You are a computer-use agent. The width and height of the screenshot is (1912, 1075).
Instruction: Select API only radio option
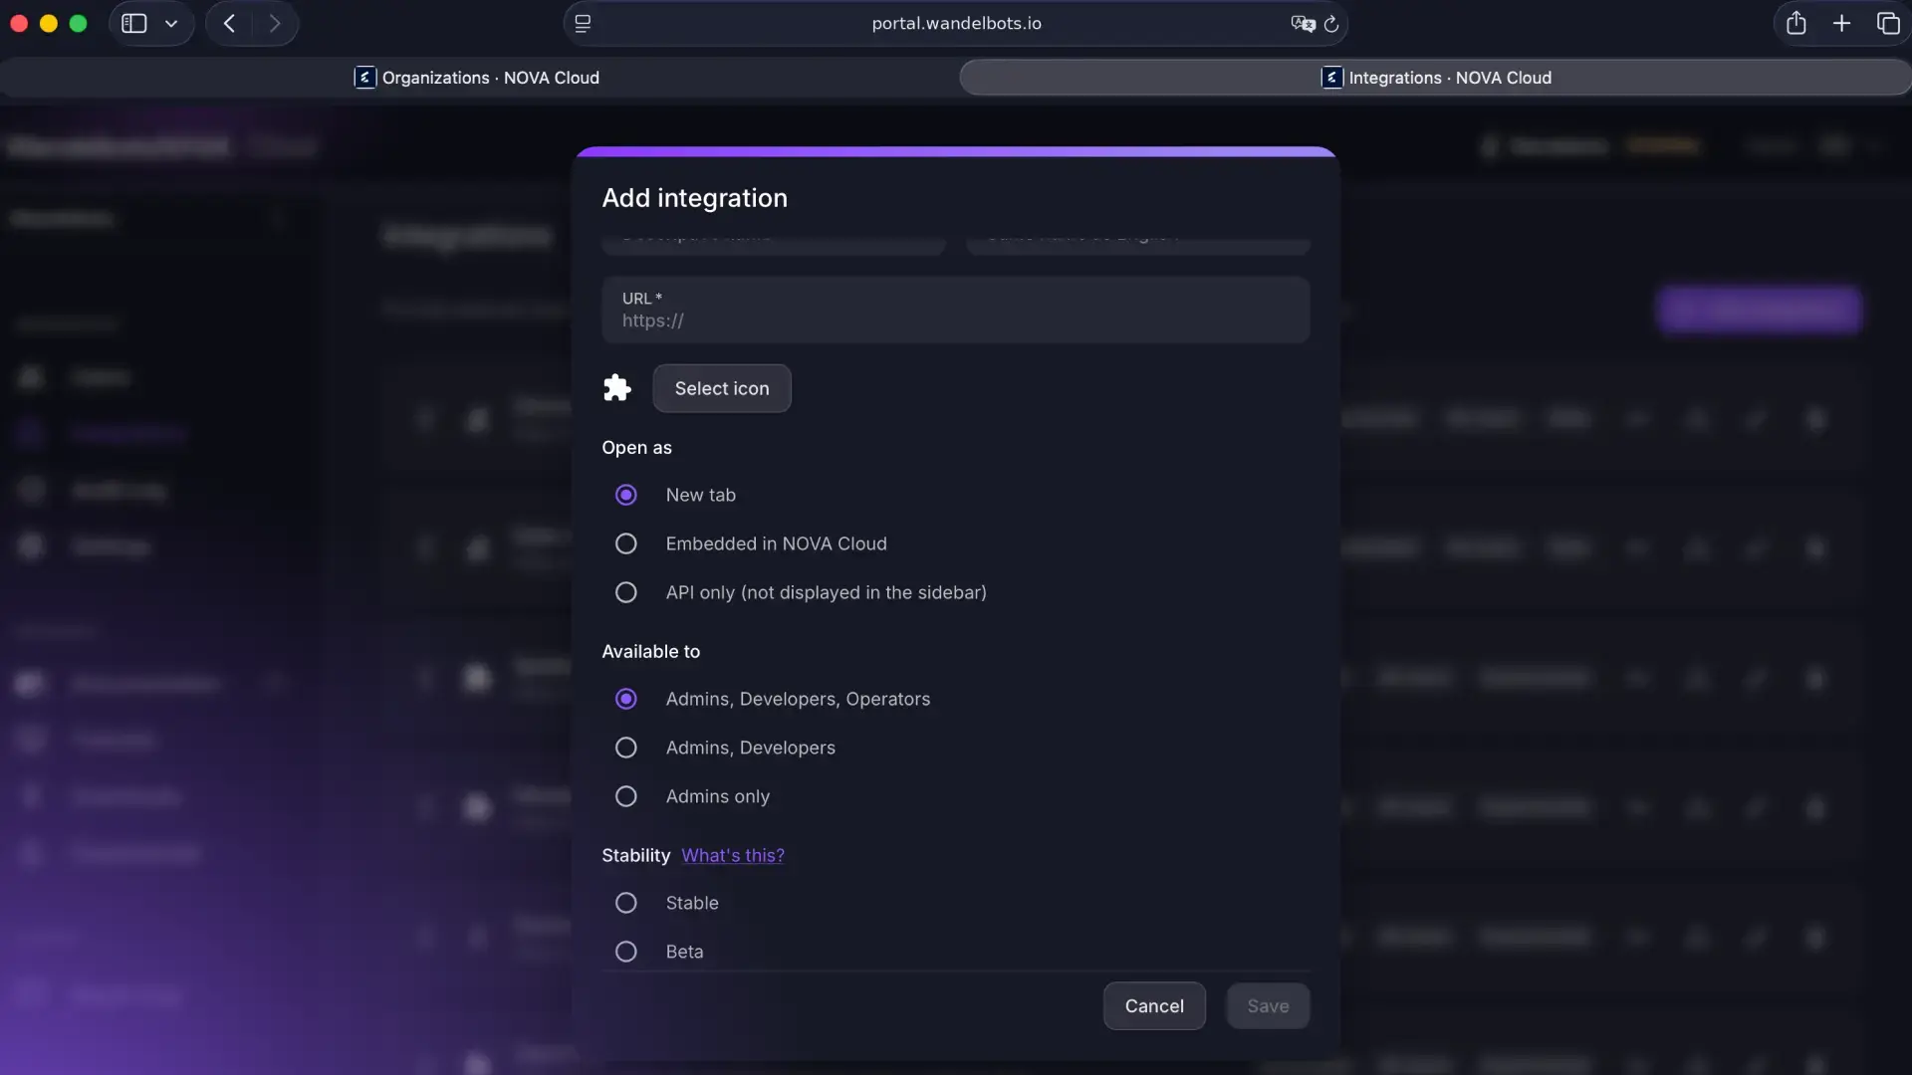click(x=625, y=592)
